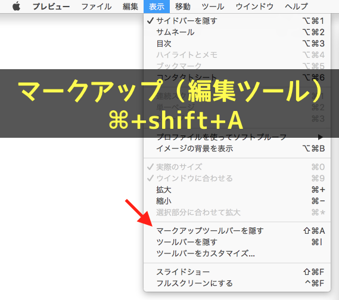Open the 移動 menu
This screenshot has height=300, width=339.
[x=183, y=7]
